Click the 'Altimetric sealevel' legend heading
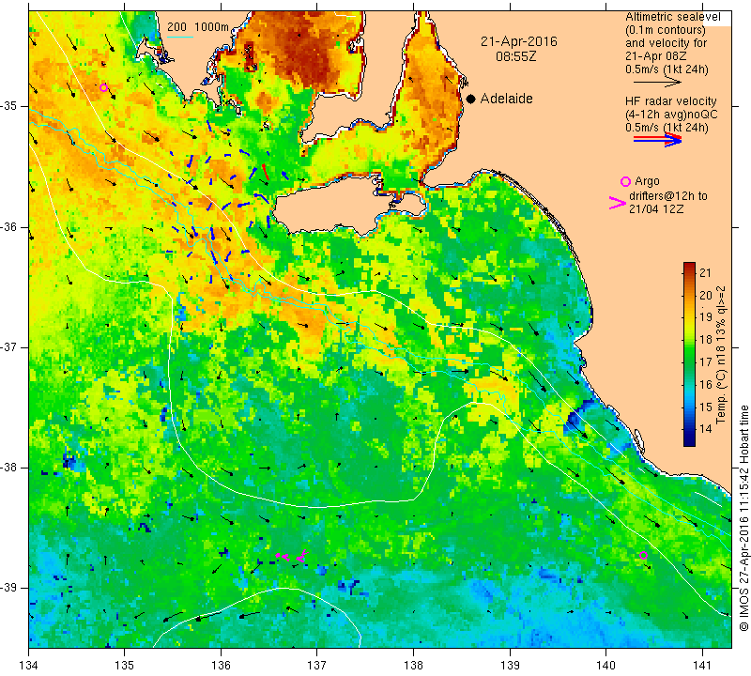This screenshot has height=676, width=751. [672, 17]
